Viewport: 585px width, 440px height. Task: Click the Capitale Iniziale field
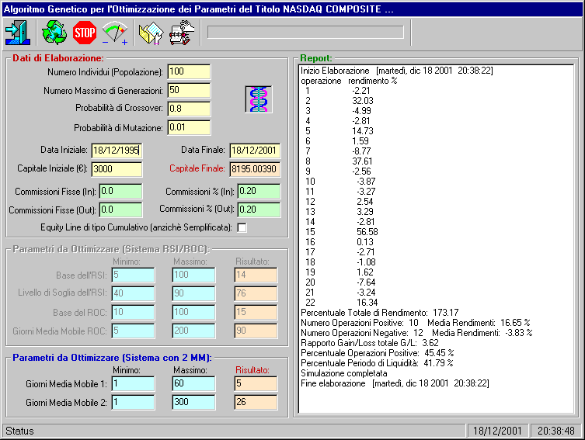[x=117, y=169]
